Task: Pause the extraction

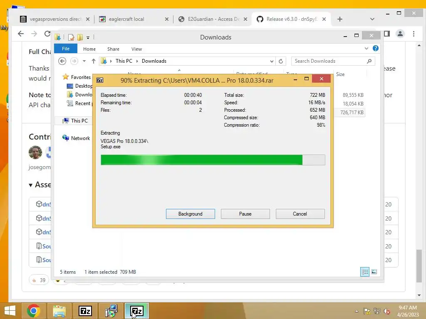Action: point(245,214)
